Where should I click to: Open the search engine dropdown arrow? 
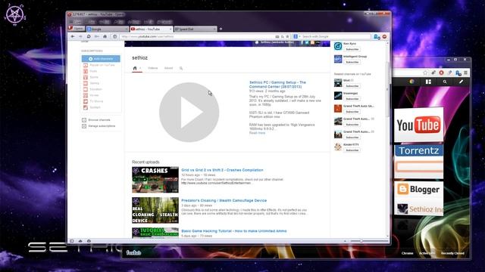[299, 36]
